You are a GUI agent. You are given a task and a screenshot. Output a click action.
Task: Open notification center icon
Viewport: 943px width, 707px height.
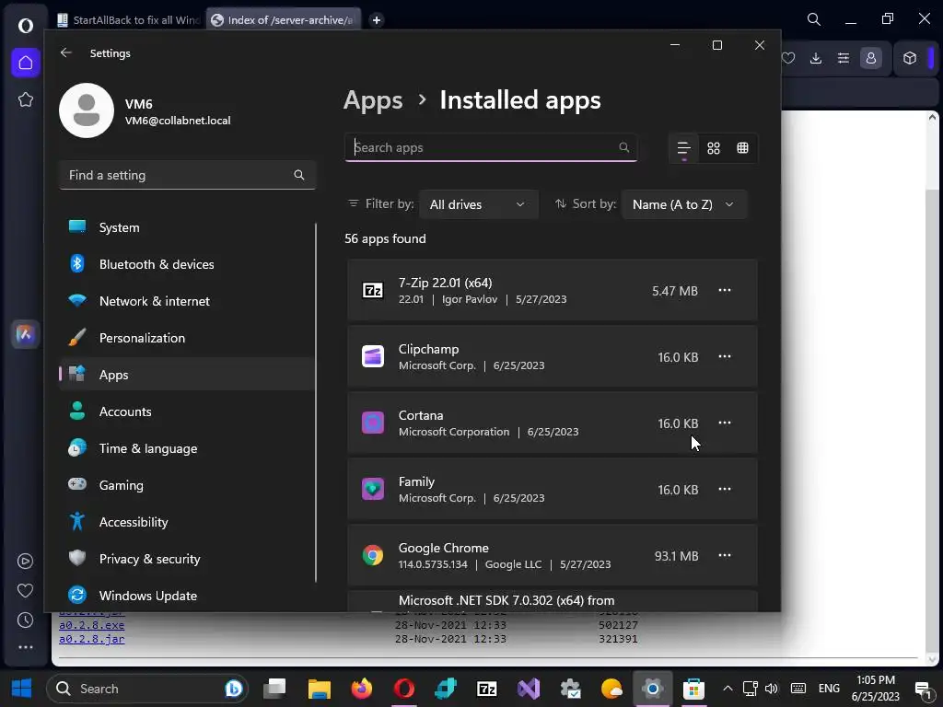[923, 689]
